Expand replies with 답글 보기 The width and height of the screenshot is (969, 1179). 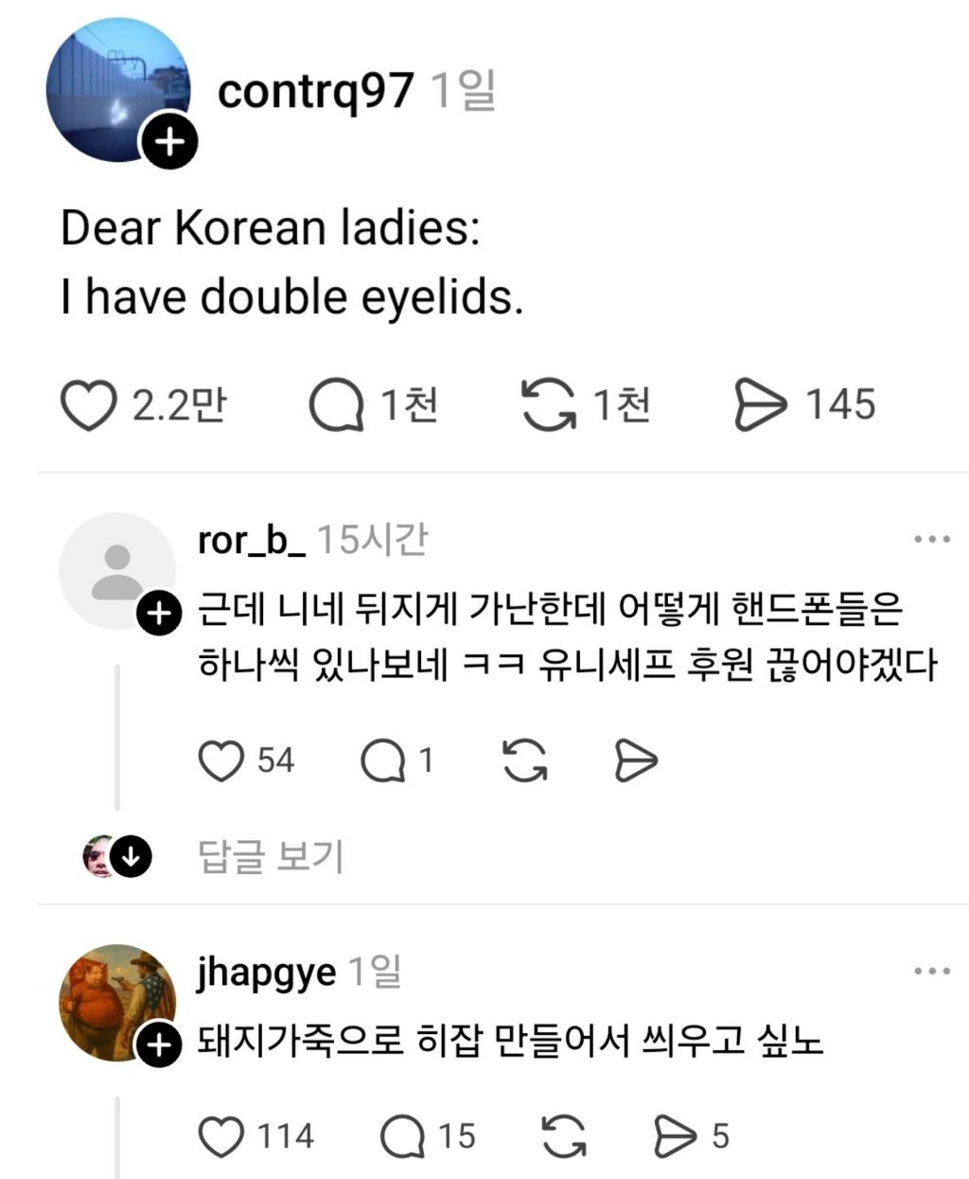pos(270,856)
